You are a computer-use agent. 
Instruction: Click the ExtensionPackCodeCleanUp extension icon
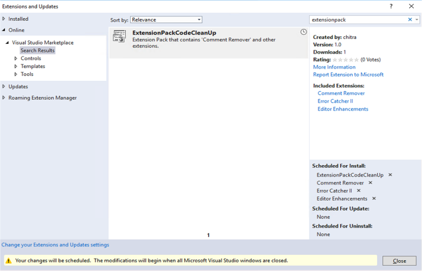click(119, 36)
